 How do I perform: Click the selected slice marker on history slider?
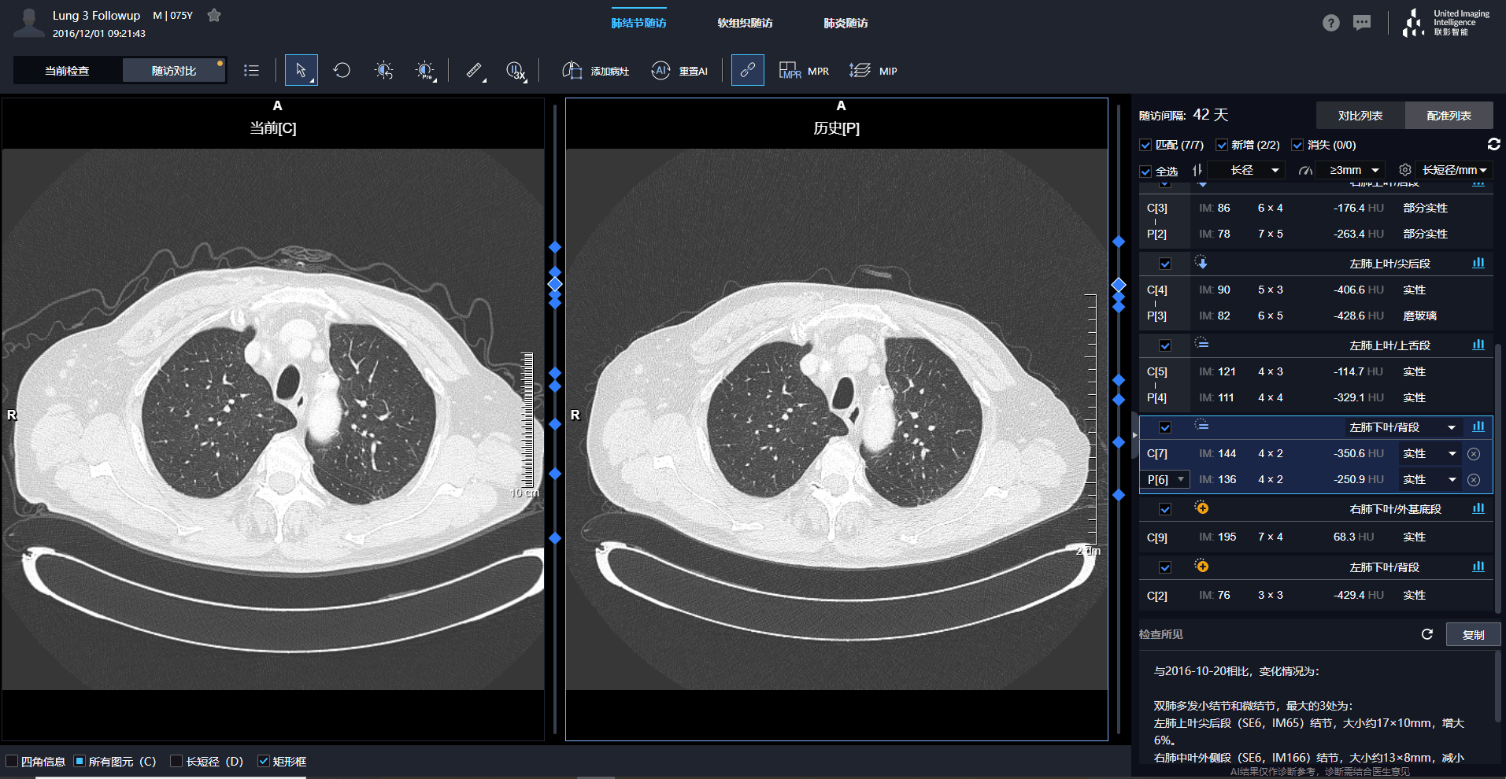[1119, 284]
